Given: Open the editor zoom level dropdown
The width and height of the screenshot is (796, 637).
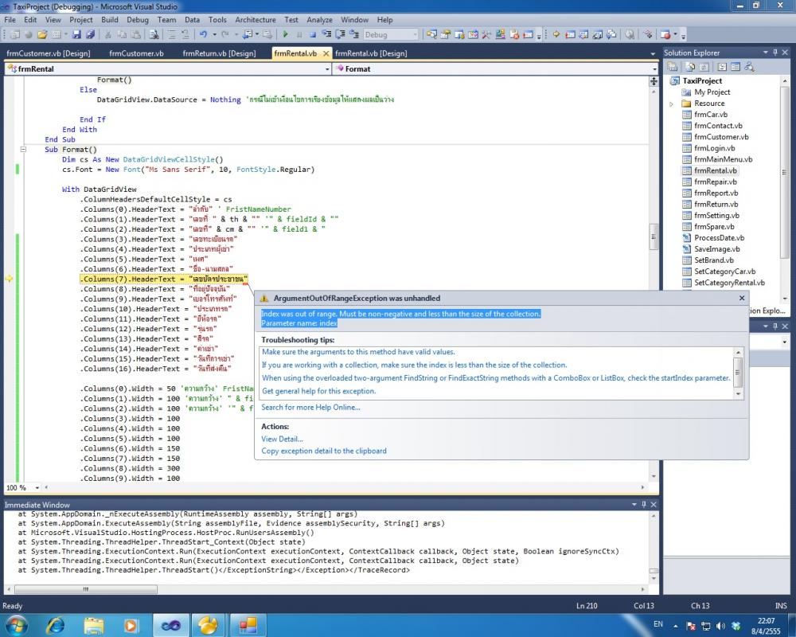Looking at the screenshot, I should point(37,487).
